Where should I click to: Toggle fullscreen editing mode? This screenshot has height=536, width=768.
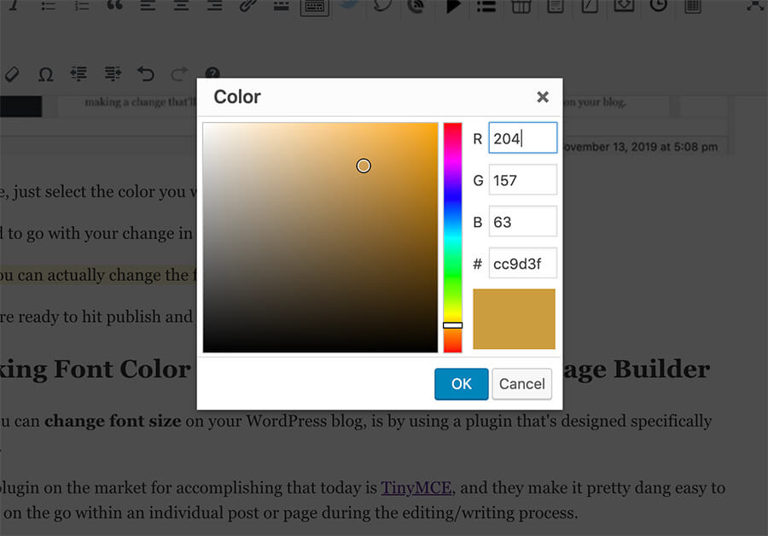click(755, 9)
